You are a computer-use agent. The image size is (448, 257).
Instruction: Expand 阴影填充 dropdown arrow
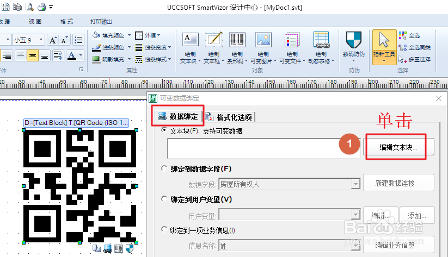[x=129, y=59]
